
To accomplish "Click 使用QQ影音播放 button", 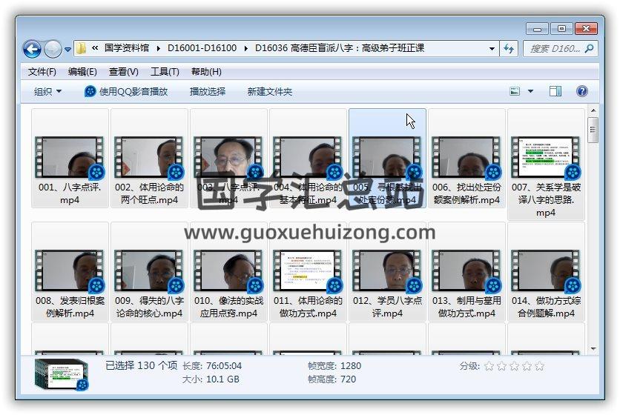I will tap(126, 92).
